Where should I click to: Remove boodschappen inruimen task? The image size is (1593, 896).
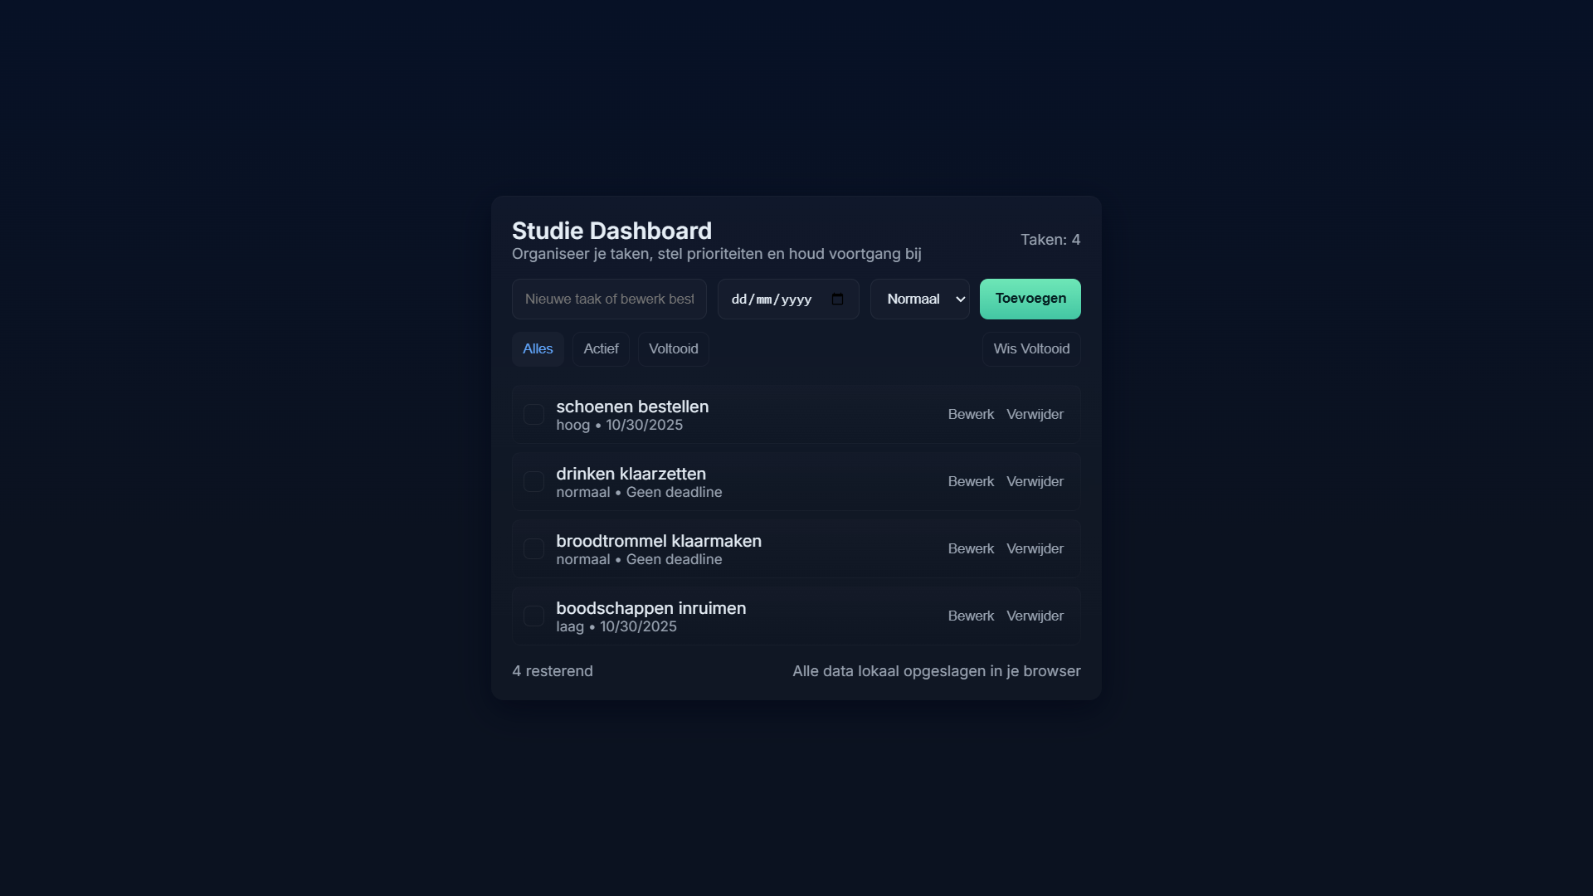click(x=1035, y=616)
